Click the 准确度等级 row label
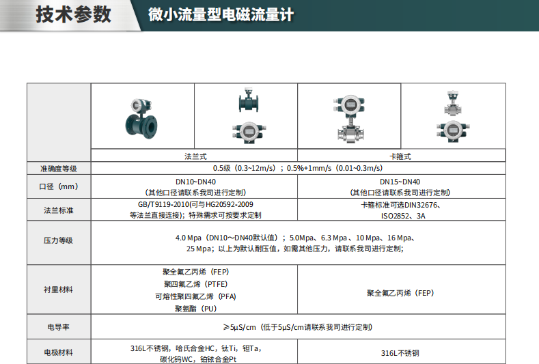The width and height of the screenshot is (539, 364). pos(59,169)
